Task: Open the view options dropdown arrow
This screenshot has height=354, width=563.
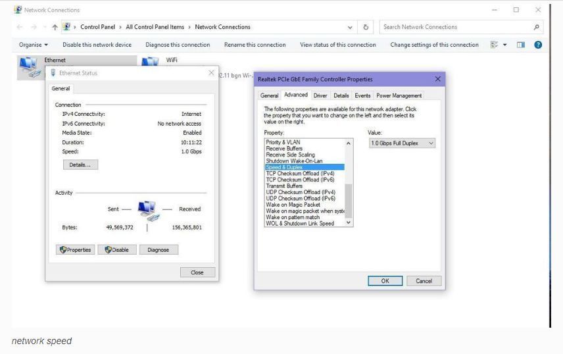Action: coord(505,45)
